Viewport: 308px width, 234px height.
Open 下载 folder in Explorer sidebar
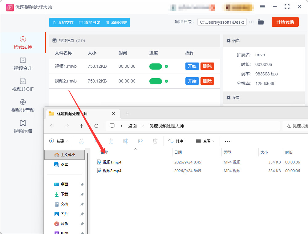pyautogui.click(x=61, y=194)
